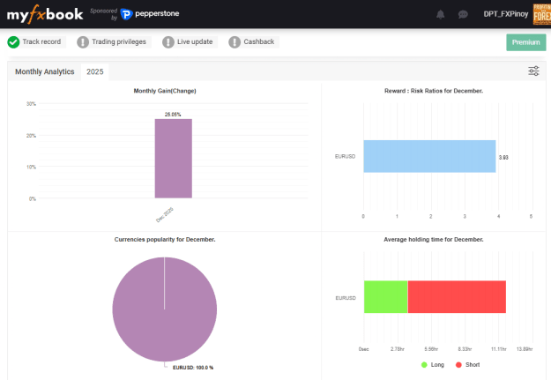Image resolution: width=551 pixels, height=380 pixels.
Task: Click the Trading privileges label
Action: pos(119,41)
